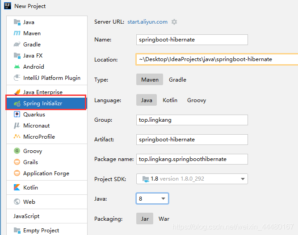Click the Empty Project folder icon

pyautogui.click(x=17, y=231)
